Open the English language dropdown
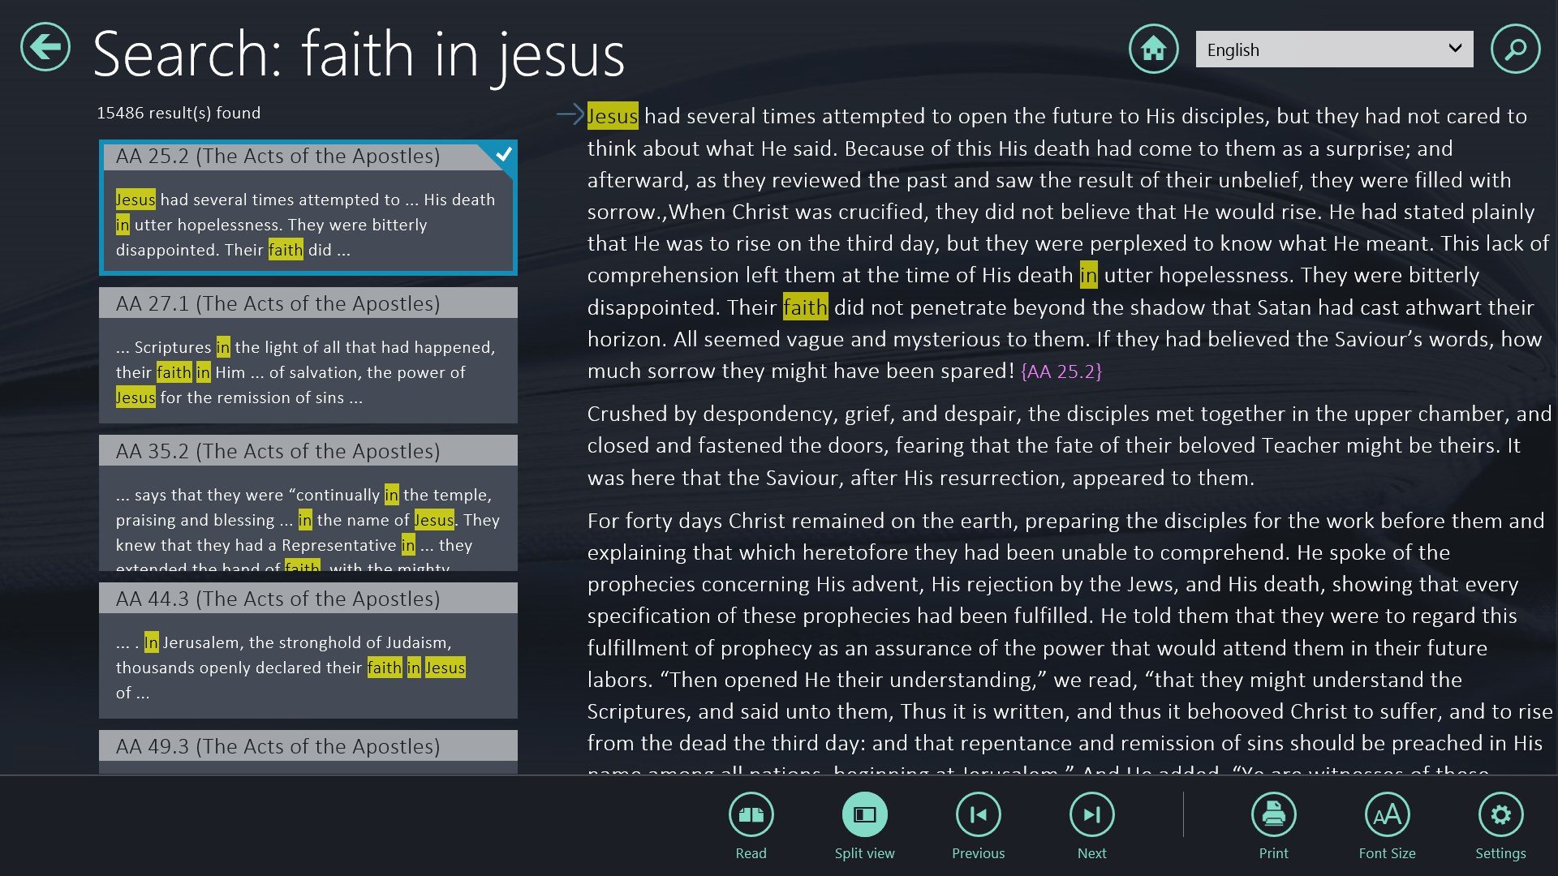 click(x=1334, y=49)
